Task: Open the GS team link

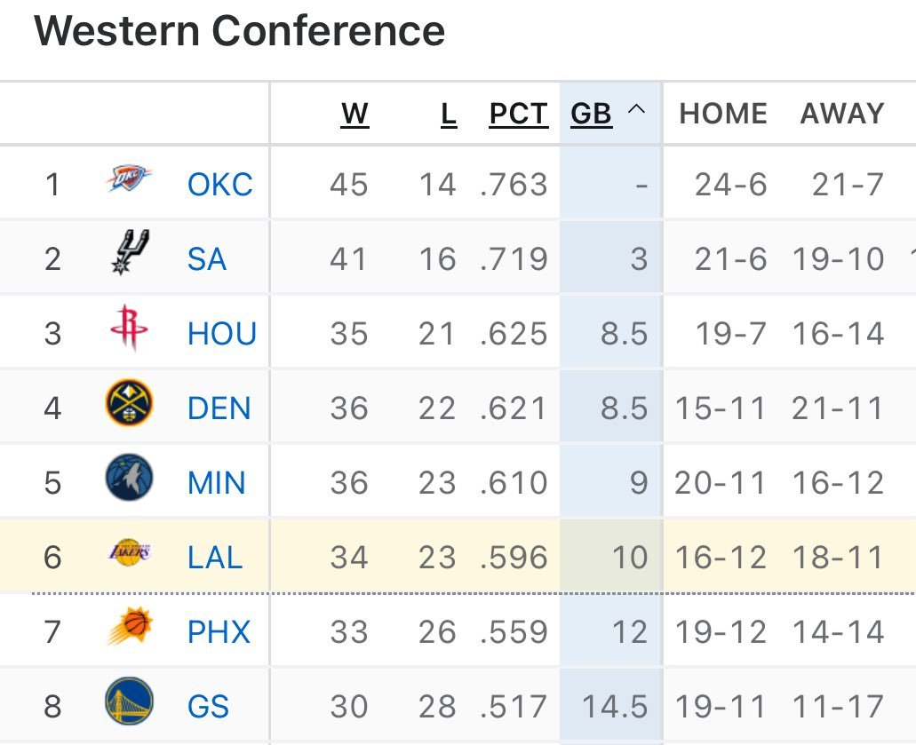Action: click(x=208, y=707)
